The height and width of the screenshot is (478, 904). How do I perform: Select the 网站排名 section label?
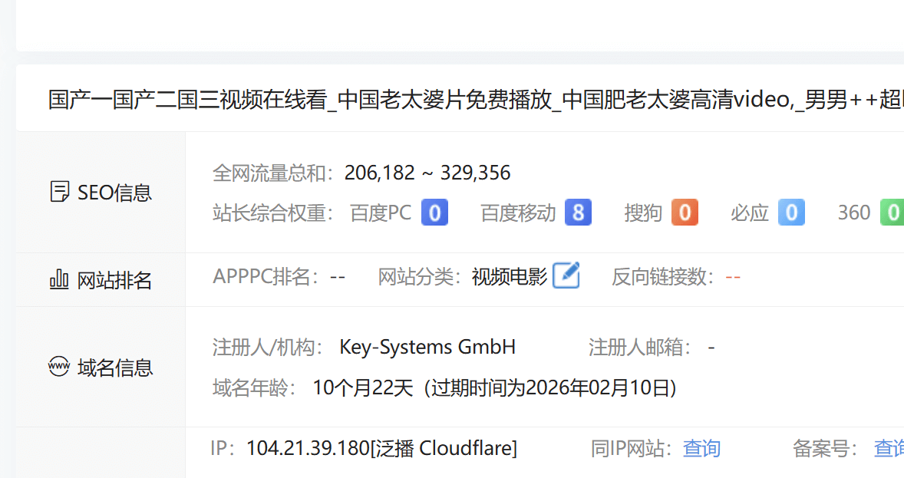[115, 281]
